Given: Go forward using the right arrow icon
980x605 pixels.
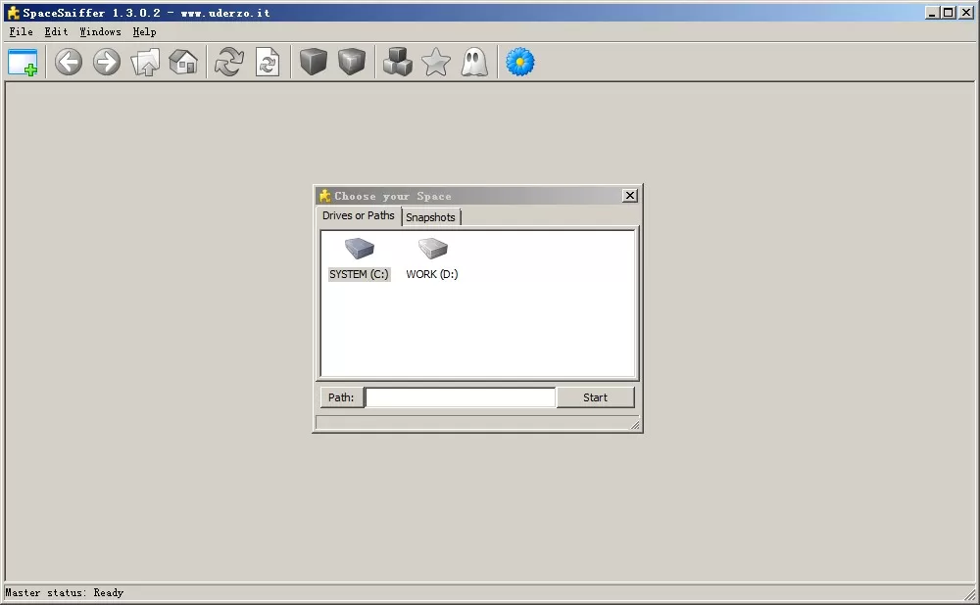Looking at the screenshot, I should pos(107,63).
